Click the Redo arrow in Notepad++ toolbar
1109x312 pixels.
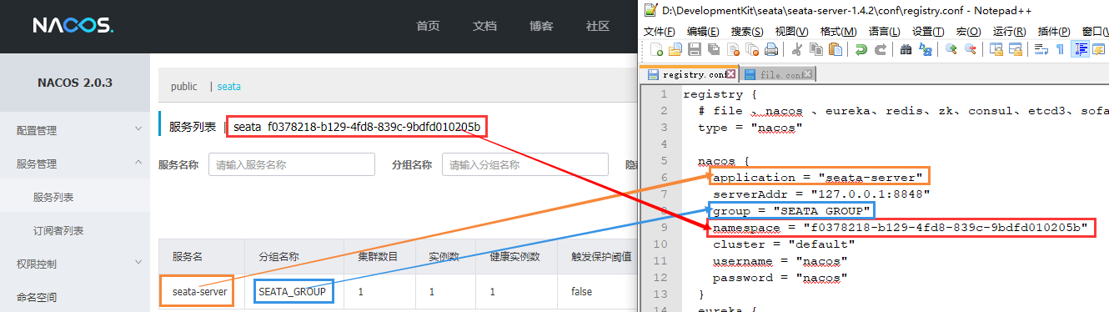(881, 49)
